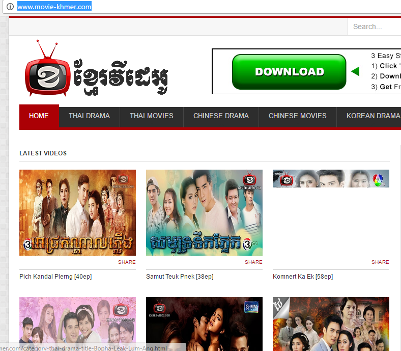Image resolution: width=401 pixels, height=351 pixels.
Task: Open the THAI DRAMA menu
Action: point(89,116)
